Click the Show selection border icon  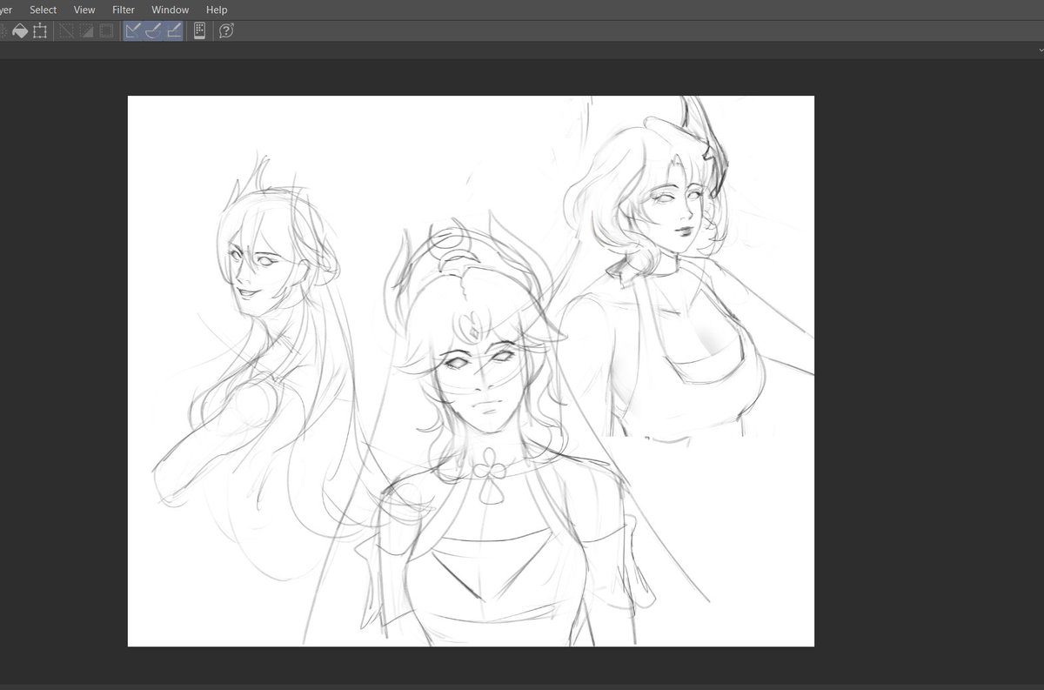coord(106,31)
